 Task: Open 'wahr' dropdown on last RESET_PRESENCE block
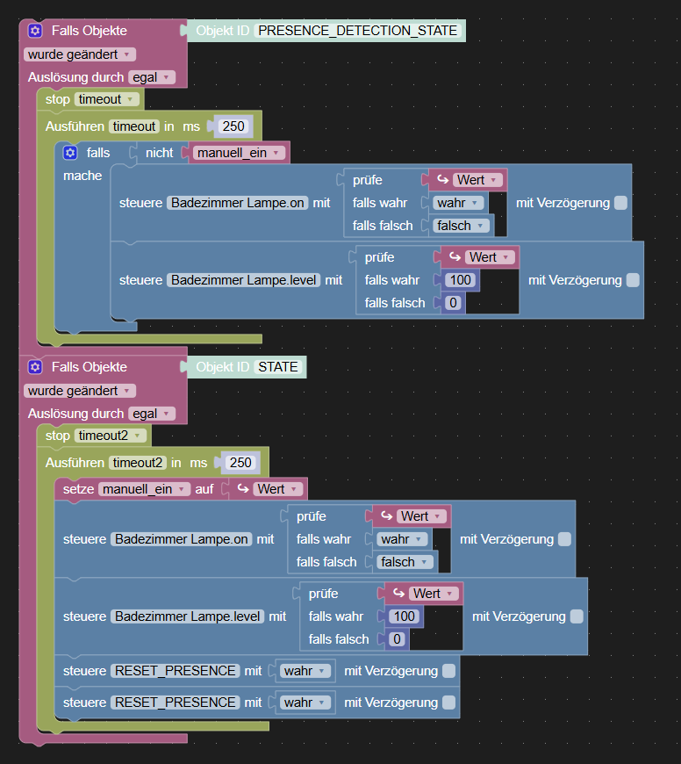(305, 703)
